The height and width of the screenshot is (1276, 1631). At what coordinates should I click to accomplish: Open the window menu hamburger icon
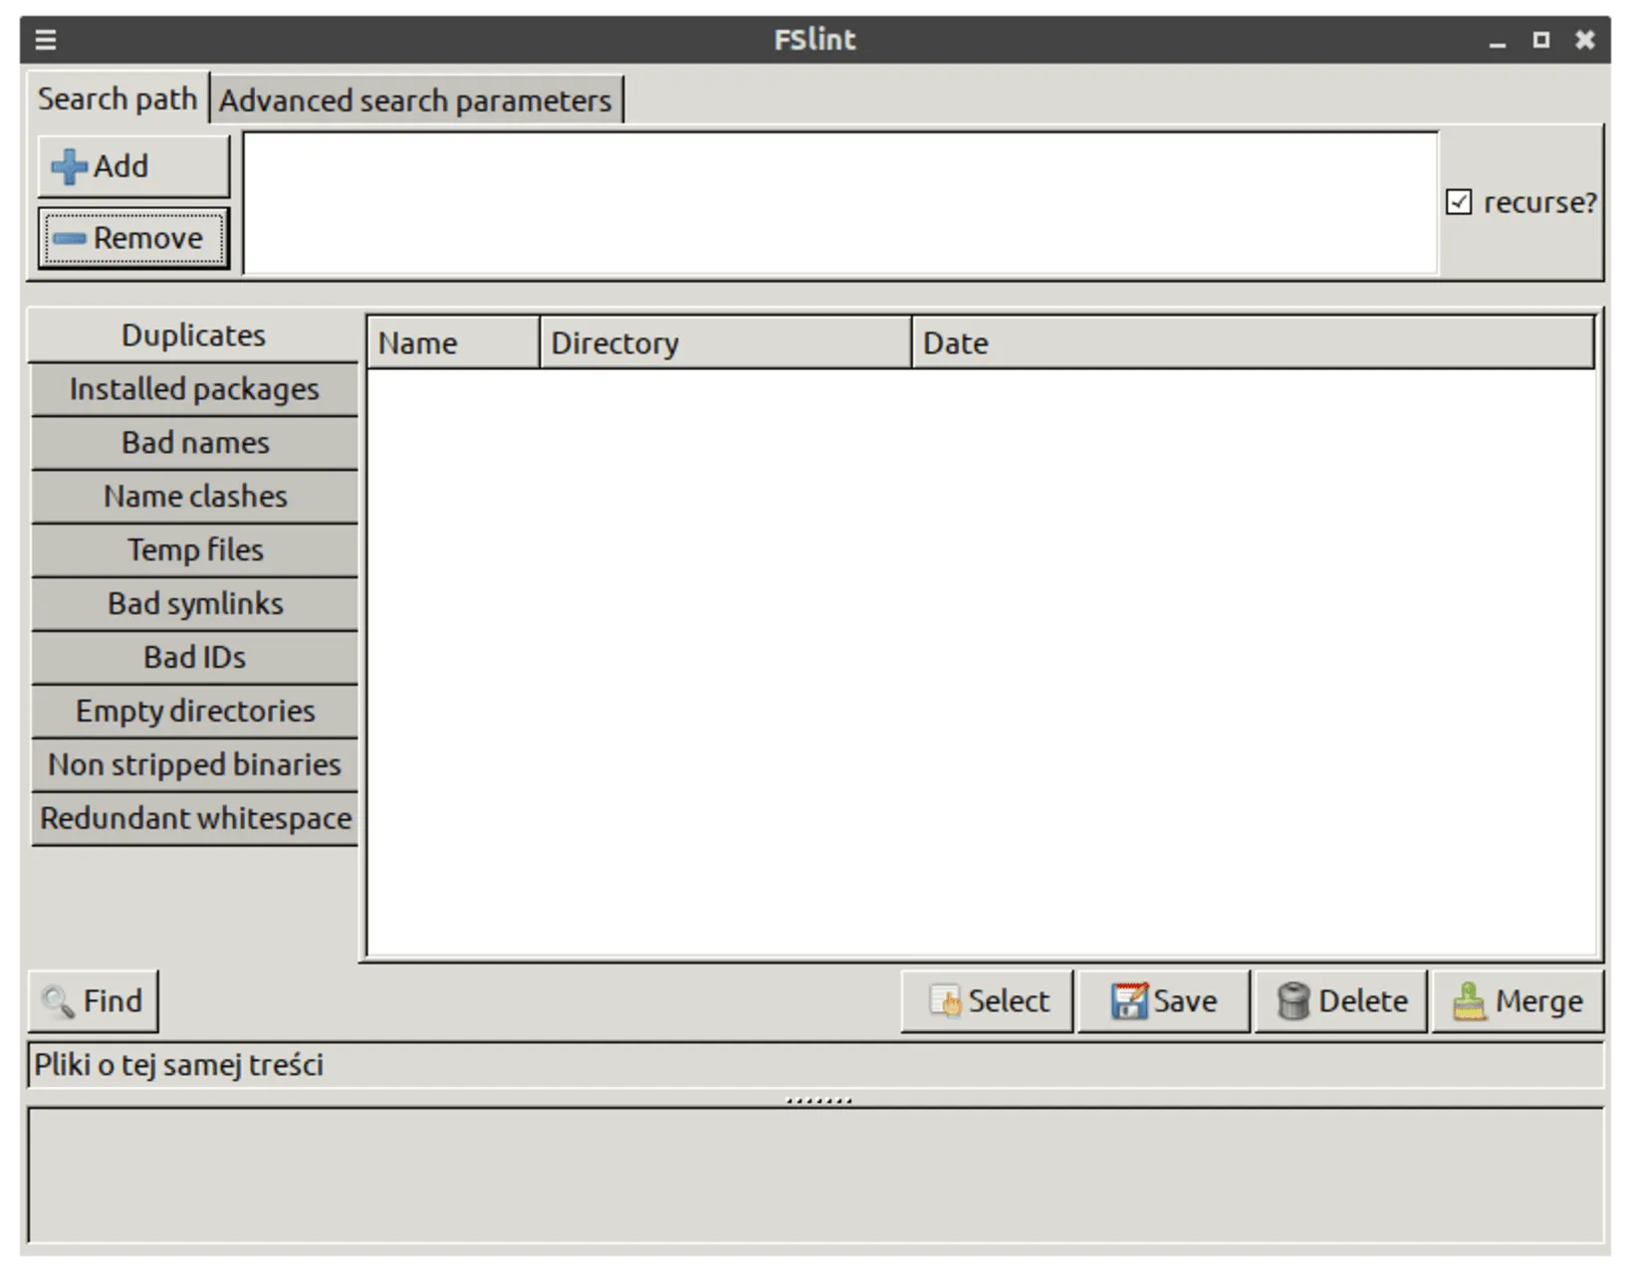click(x=46, y=40)
